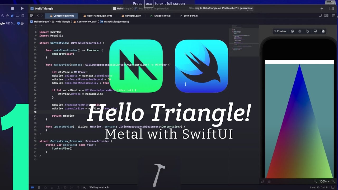338x190 pixels.
Task: Place cursor on line 30 of the code
Action: point(129,112)
